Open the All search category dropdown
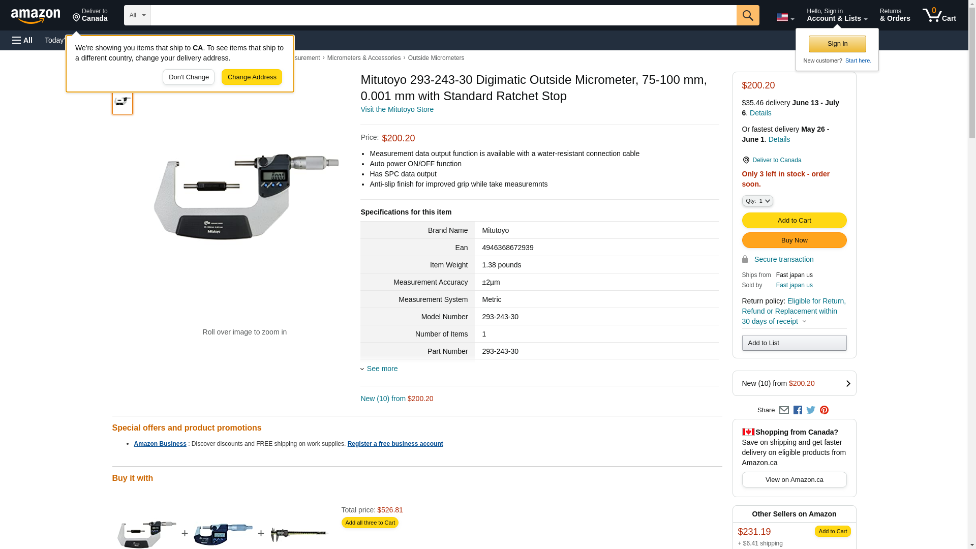 pyautogui.click(x=137, y=15)
